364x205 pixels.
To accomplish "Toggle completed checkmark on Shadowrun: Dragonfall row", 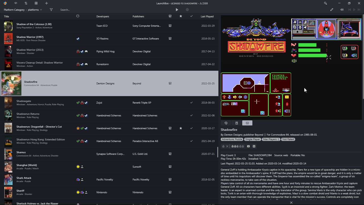I will (x=191, y=128).
